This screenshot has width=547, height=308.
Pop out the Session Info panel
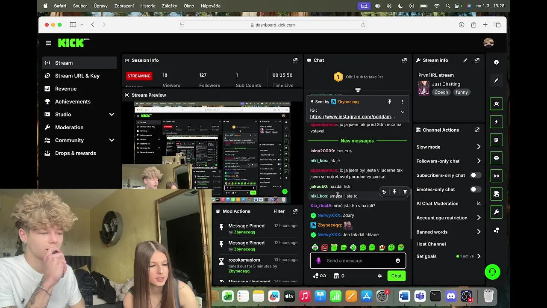point(295,60)
